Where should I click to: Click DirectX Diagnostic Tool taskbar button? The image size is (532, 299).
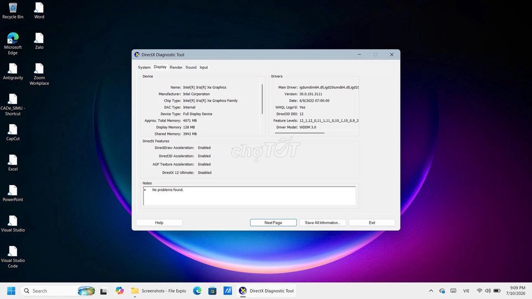pos(267,291)
